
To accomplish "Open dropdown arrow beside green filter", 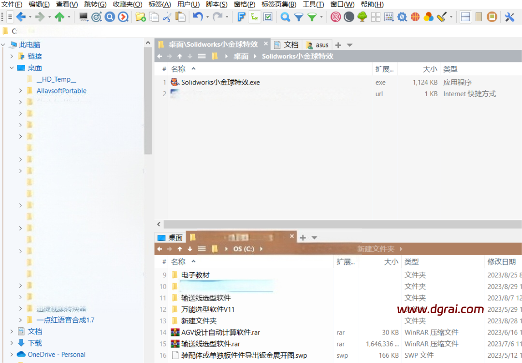I will click(x=322, y=17).
